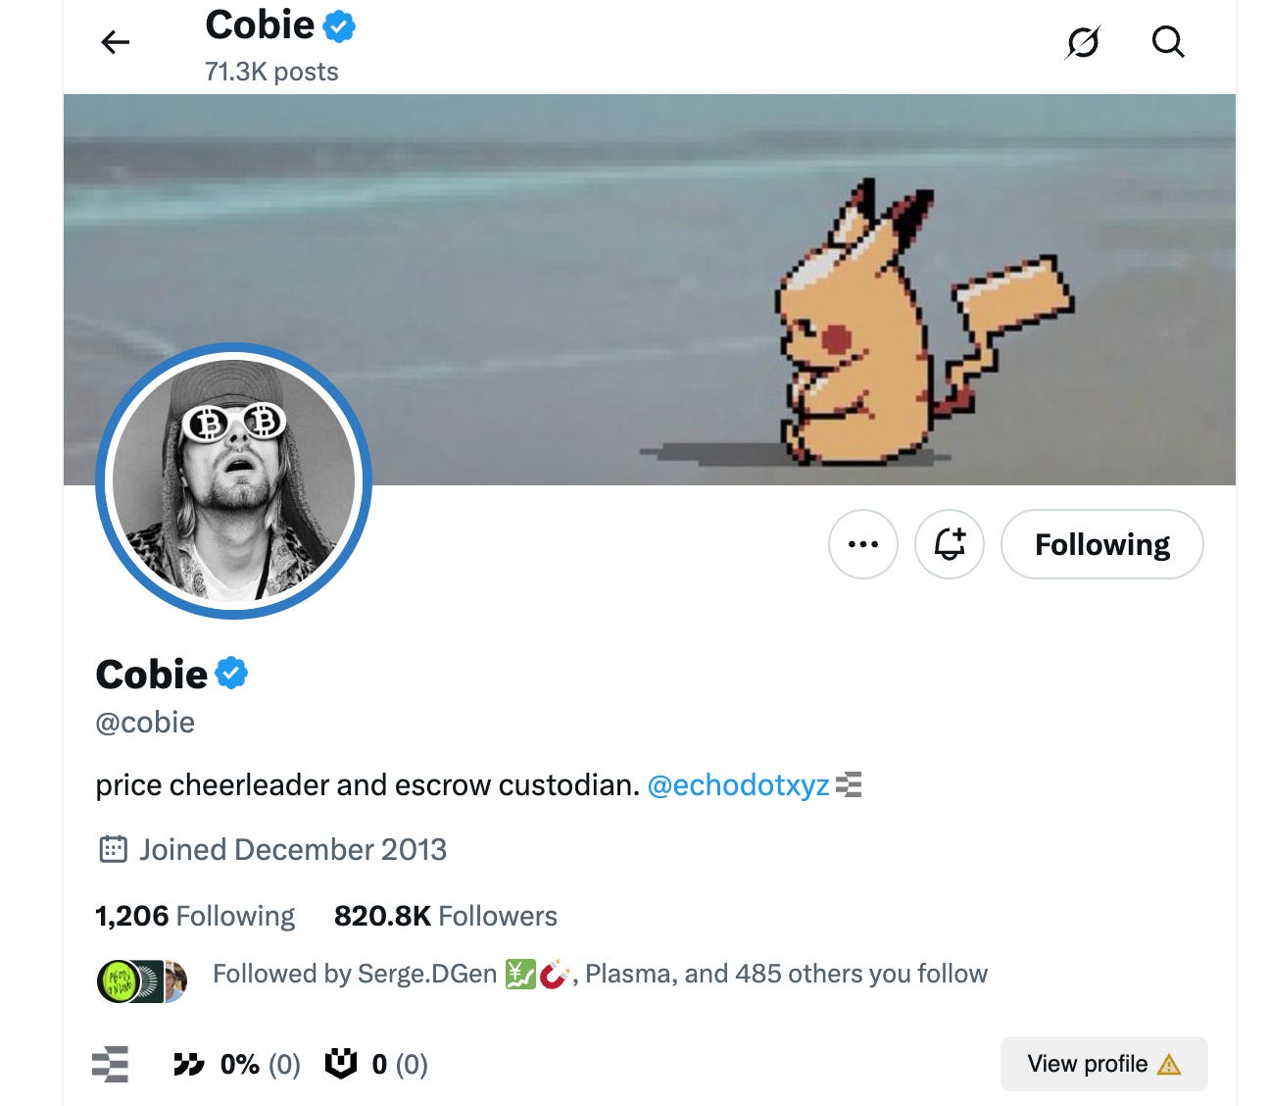1270x1106 pixels.
Task: Click the back arrow icon
Action: 116,42
